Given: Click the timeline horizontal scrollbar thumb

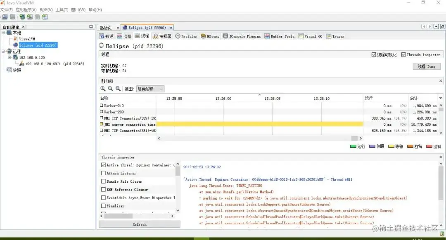Looking at the screenshot, I should coord(354,138).
